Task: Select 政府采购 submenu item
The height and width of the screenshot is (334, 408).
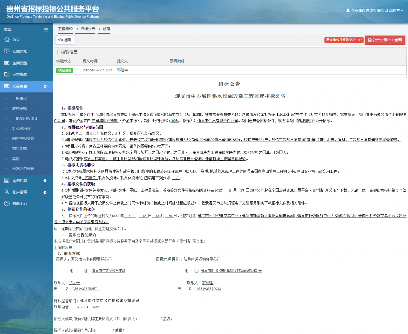Action: tap(19, 109)
